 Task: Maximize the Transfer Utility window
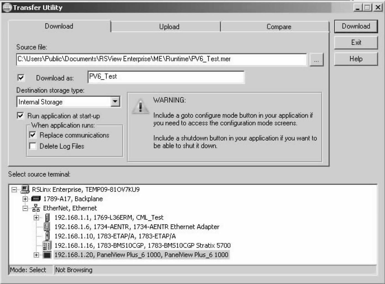pos(367,7)
